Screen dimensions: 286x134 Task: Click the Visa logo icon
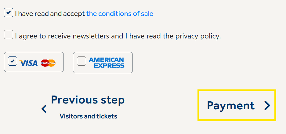coord(28,63)
